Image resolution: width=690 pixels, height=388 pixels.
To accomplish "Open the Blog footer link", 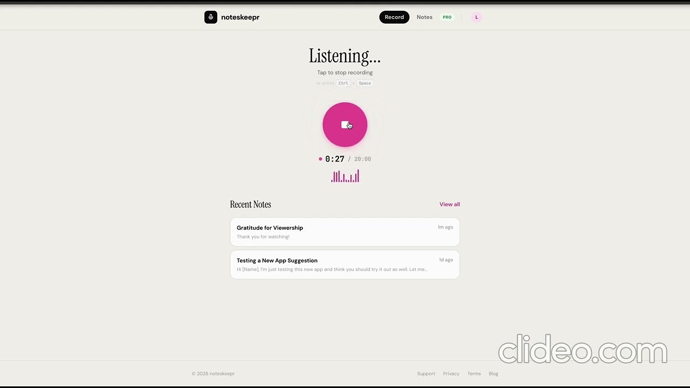I will click(493, 373).
